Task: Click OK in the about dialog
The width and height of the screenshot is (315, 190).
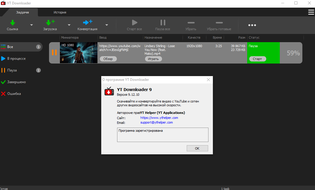Action: coord(197,148)
